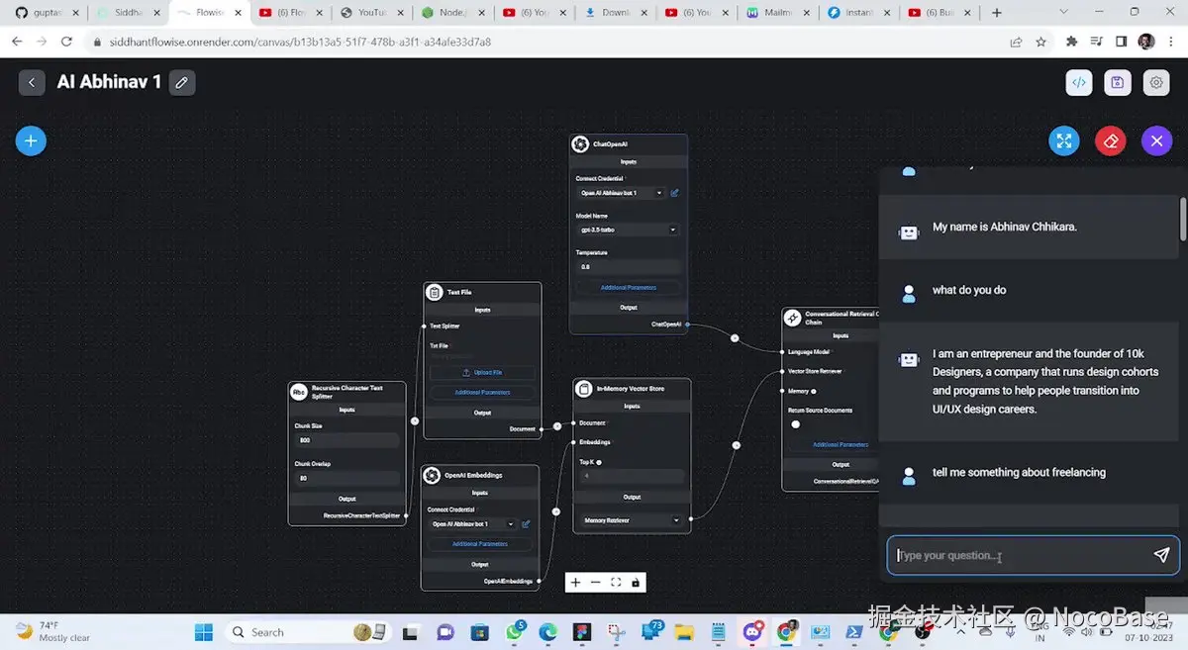Zoom in on the canvas

pyautogui.click(x=576, y=582)
